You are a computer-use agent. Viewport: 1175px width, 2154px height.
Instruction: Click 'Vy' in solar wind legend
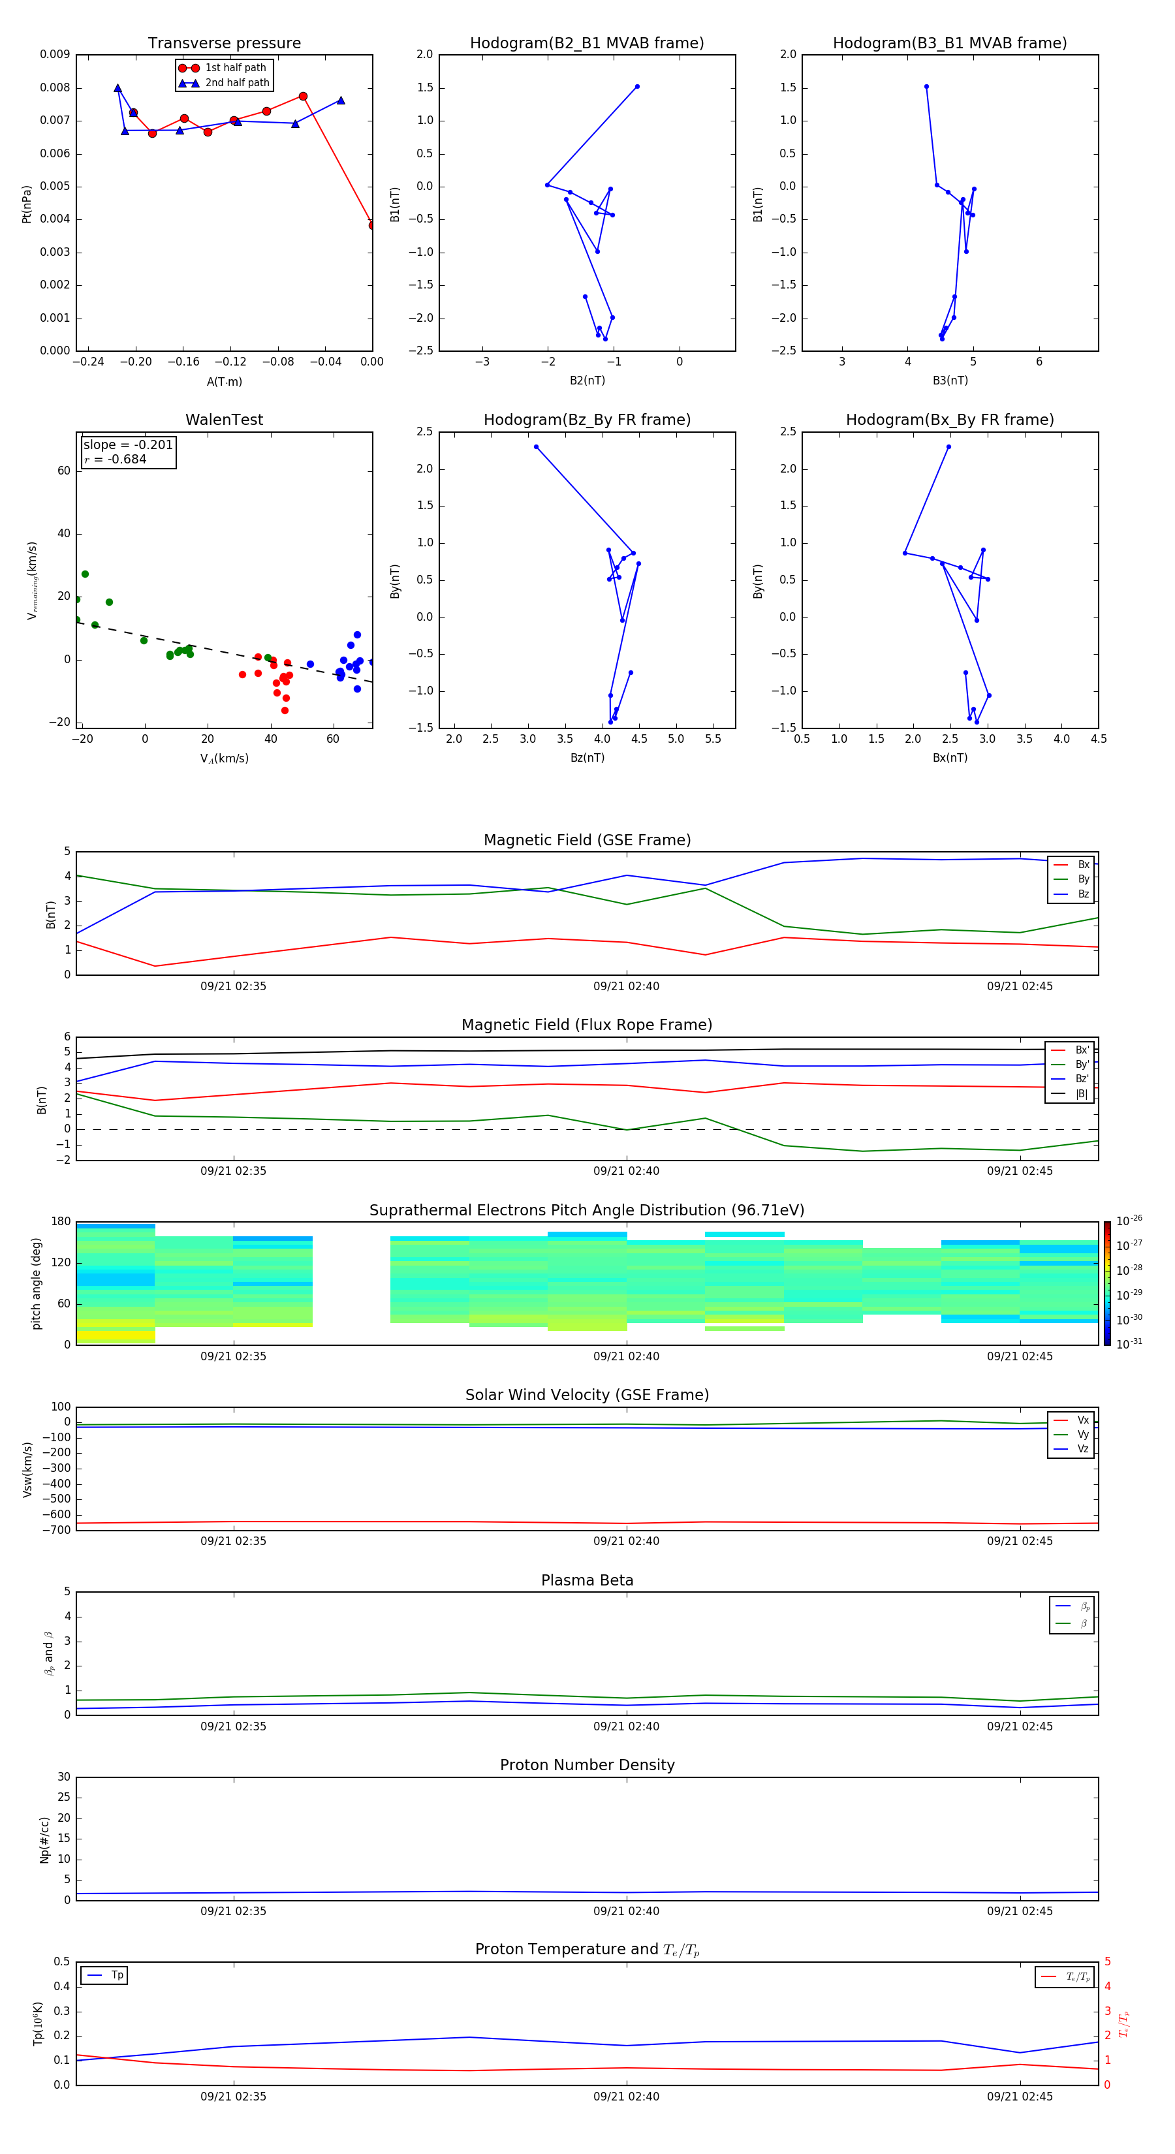(x=1071, y=1435)
